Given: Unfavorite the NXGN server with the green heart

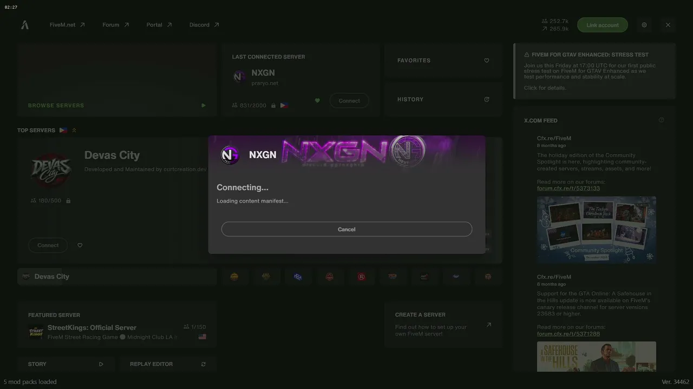Looking at the screenshot, I should coord(317,100).
